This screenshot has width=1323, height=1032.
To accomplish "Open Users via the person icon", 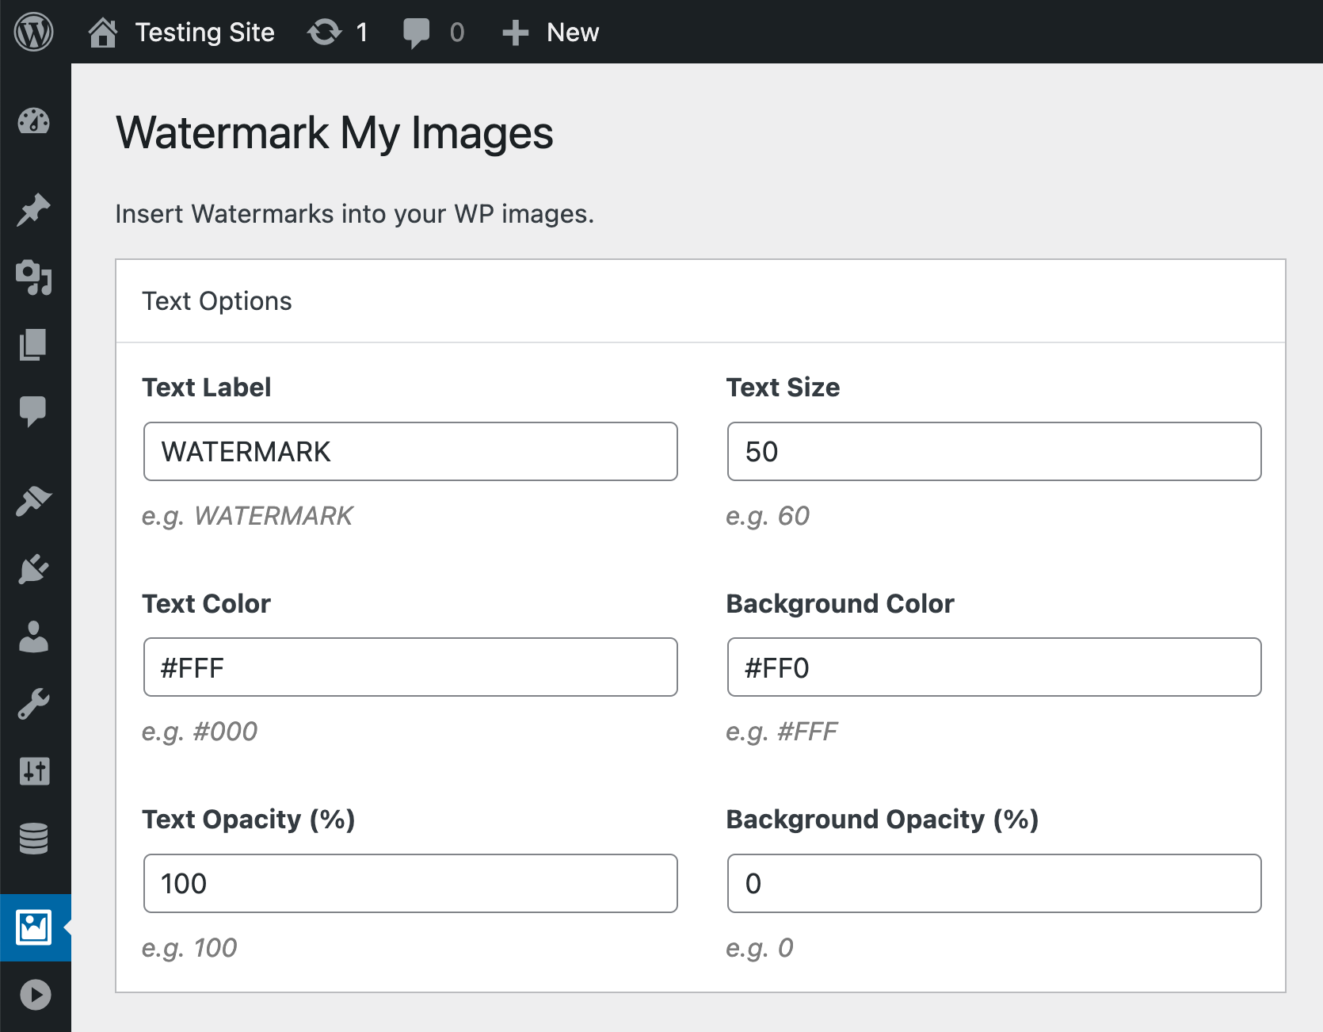I will [x=34, y=636].
